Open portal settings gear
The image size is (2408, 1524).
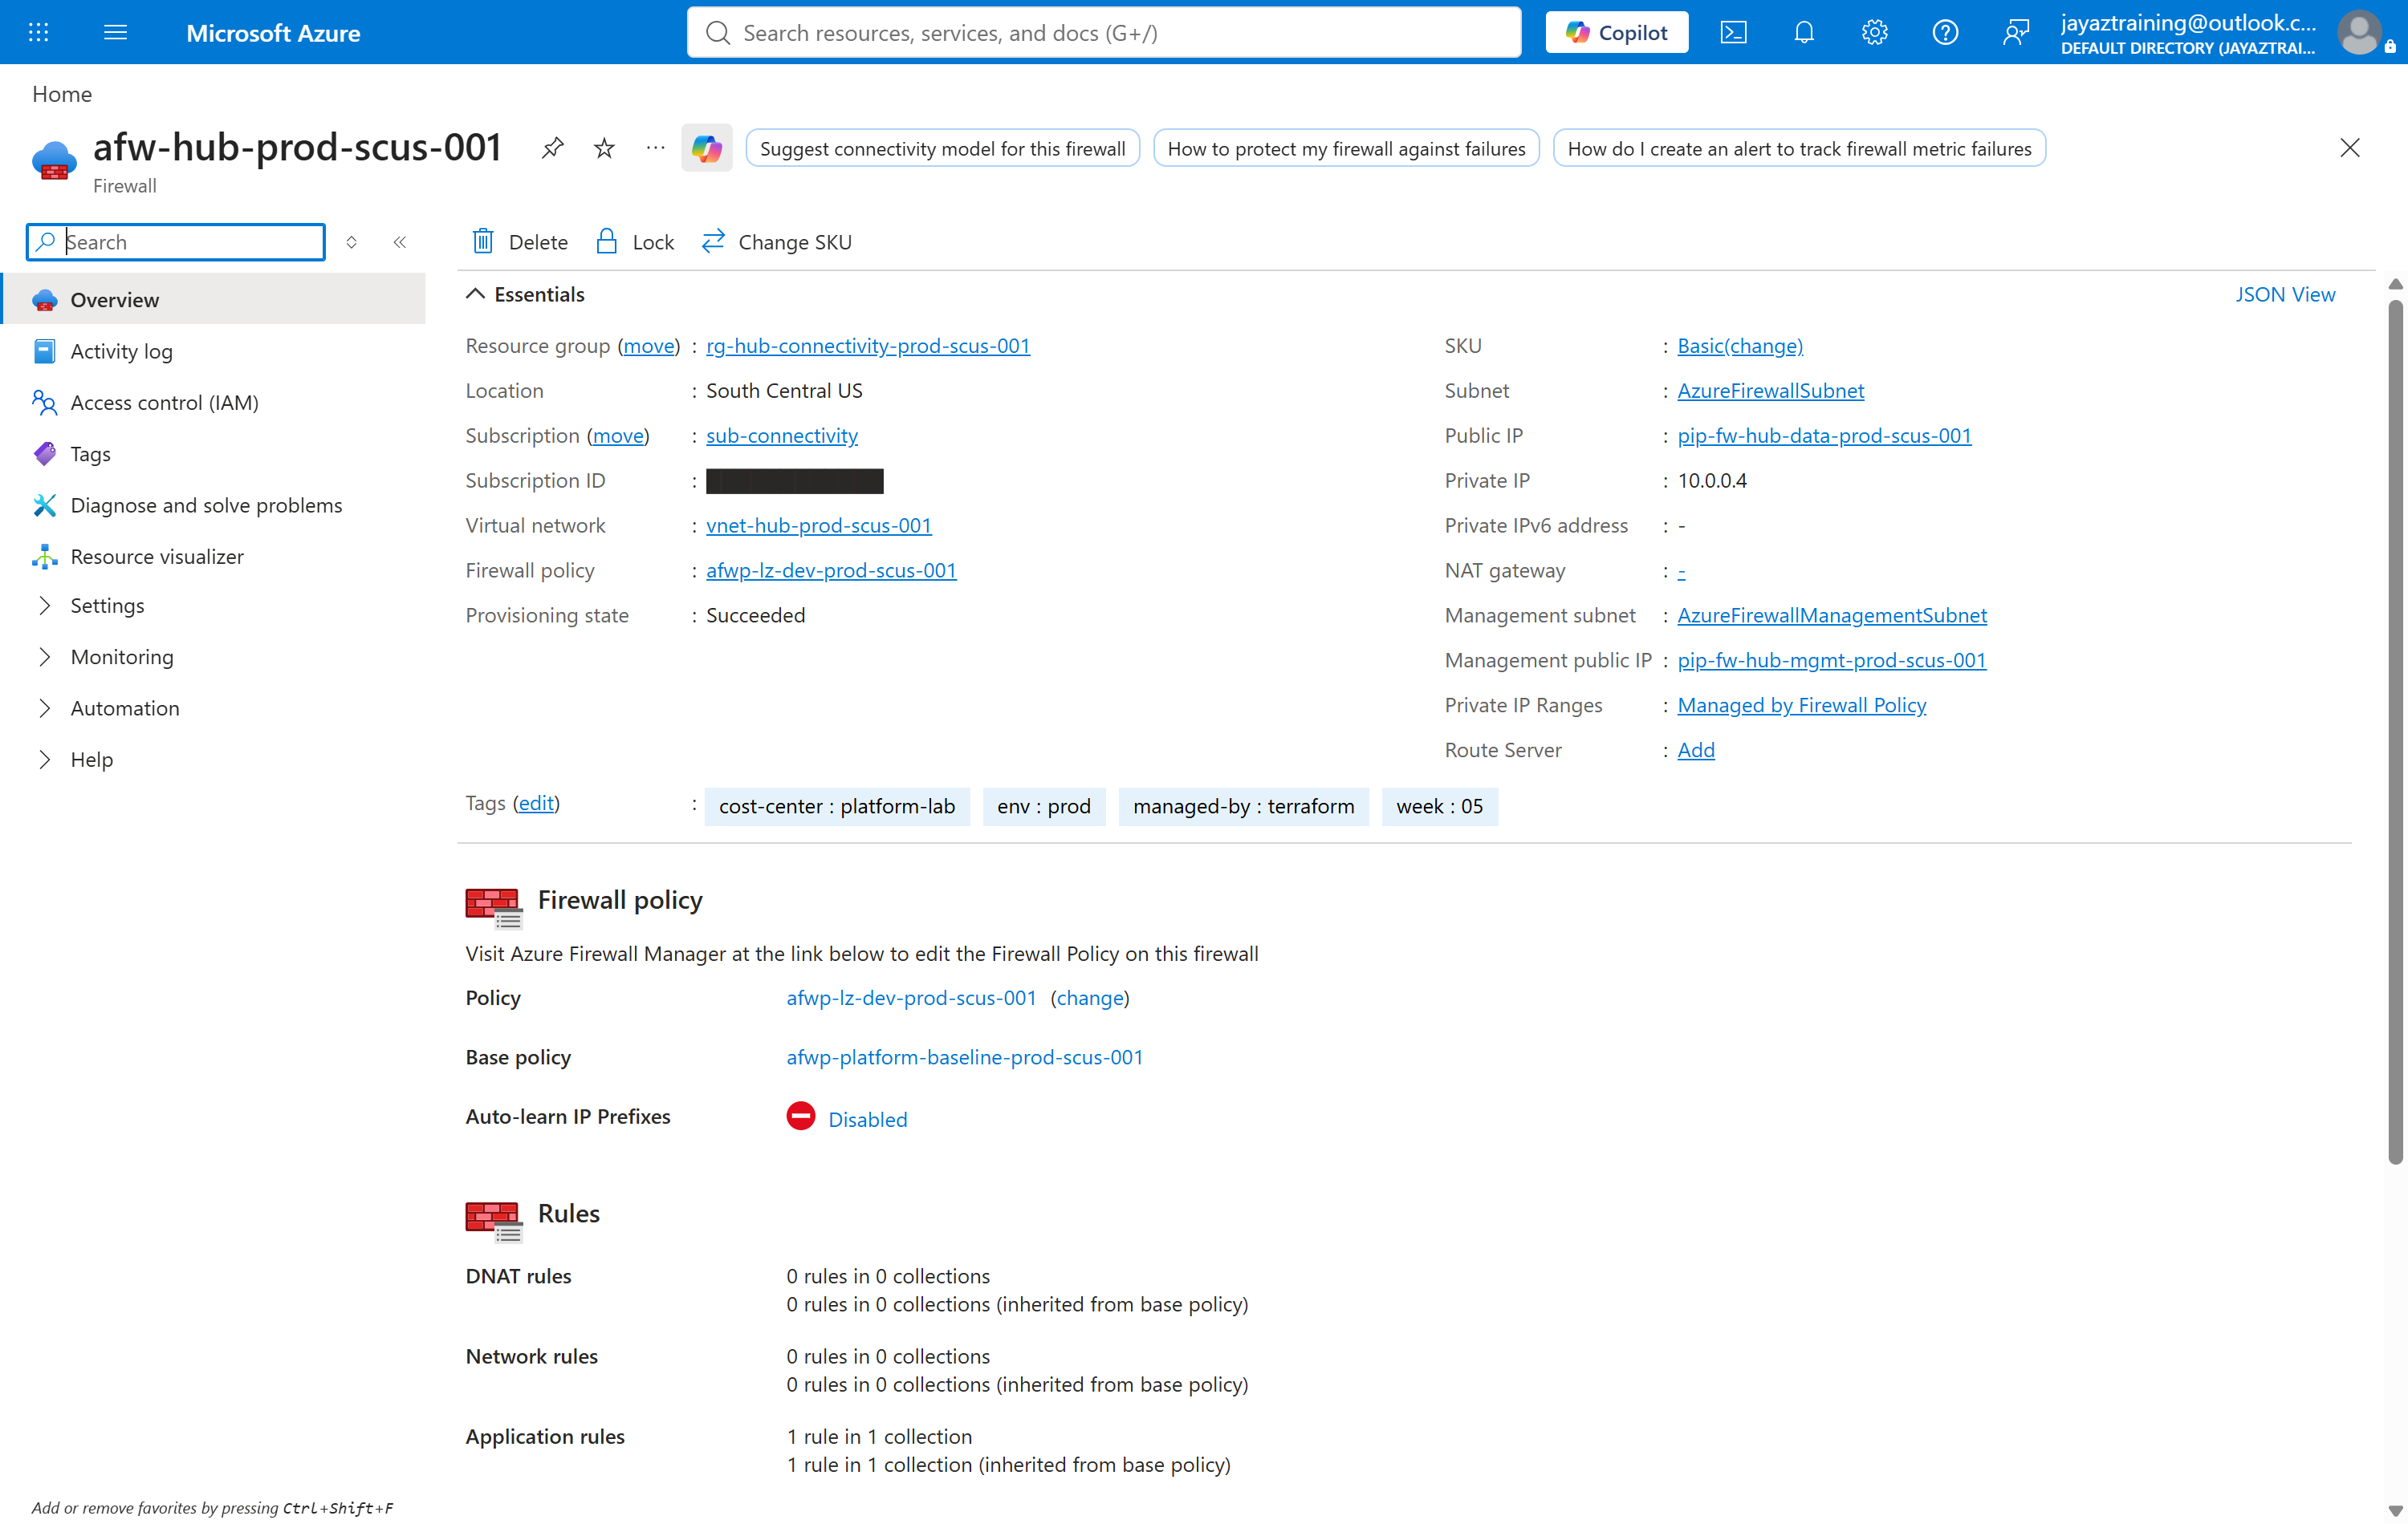point(1874,33)
